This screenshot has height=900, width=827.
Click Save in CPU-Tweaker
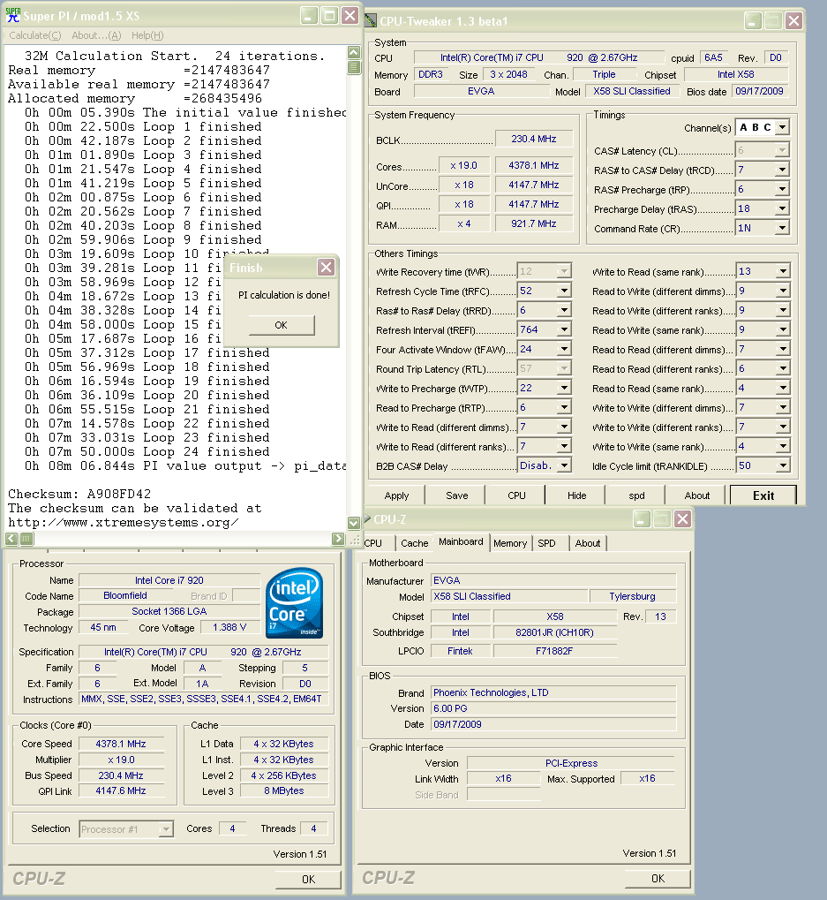(x=457, y=495)
